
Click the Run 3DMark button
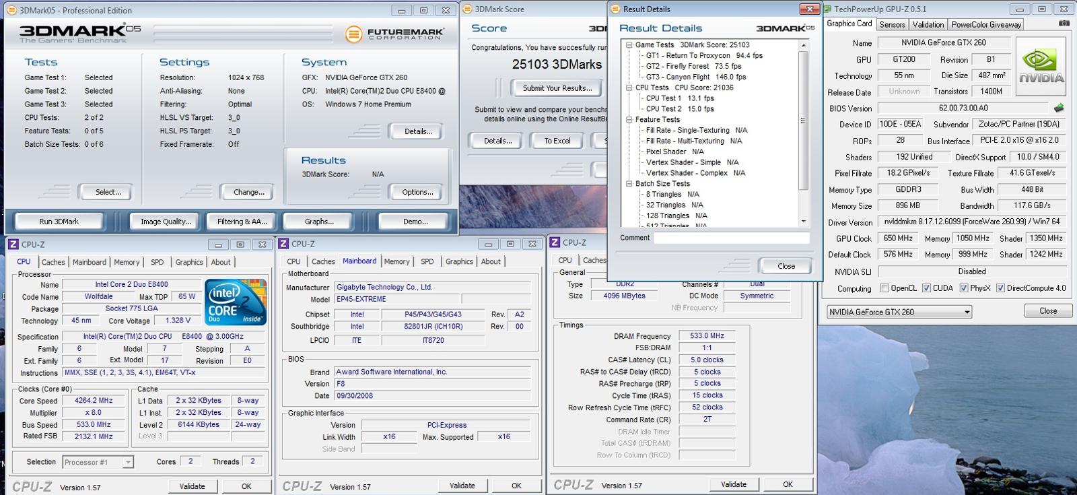tap(59, 222)
